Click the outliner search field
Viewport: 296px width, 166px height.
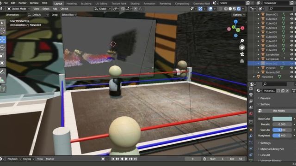(x=281, y=9)
